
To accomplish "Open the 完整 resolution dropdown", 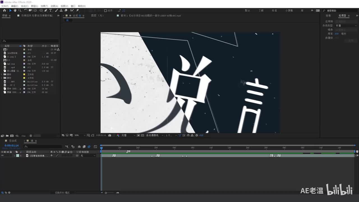I will [128, 135].
